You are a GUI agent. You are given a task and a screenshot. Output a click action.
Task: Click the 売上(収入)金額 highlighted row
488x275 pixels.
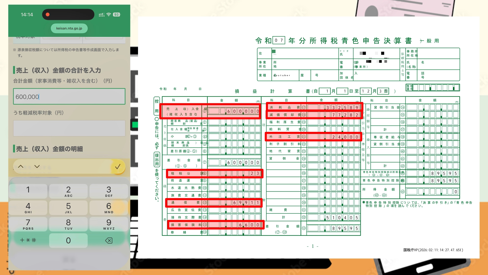tap(210, 111)
